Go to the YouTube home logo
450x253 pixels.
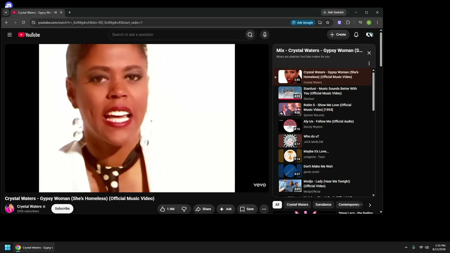[29, 35]
